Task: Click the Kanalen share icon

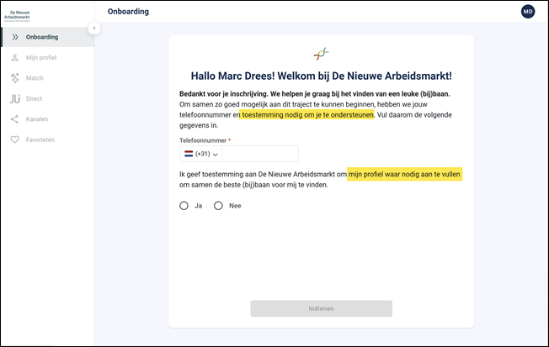Action: [14, 119]
